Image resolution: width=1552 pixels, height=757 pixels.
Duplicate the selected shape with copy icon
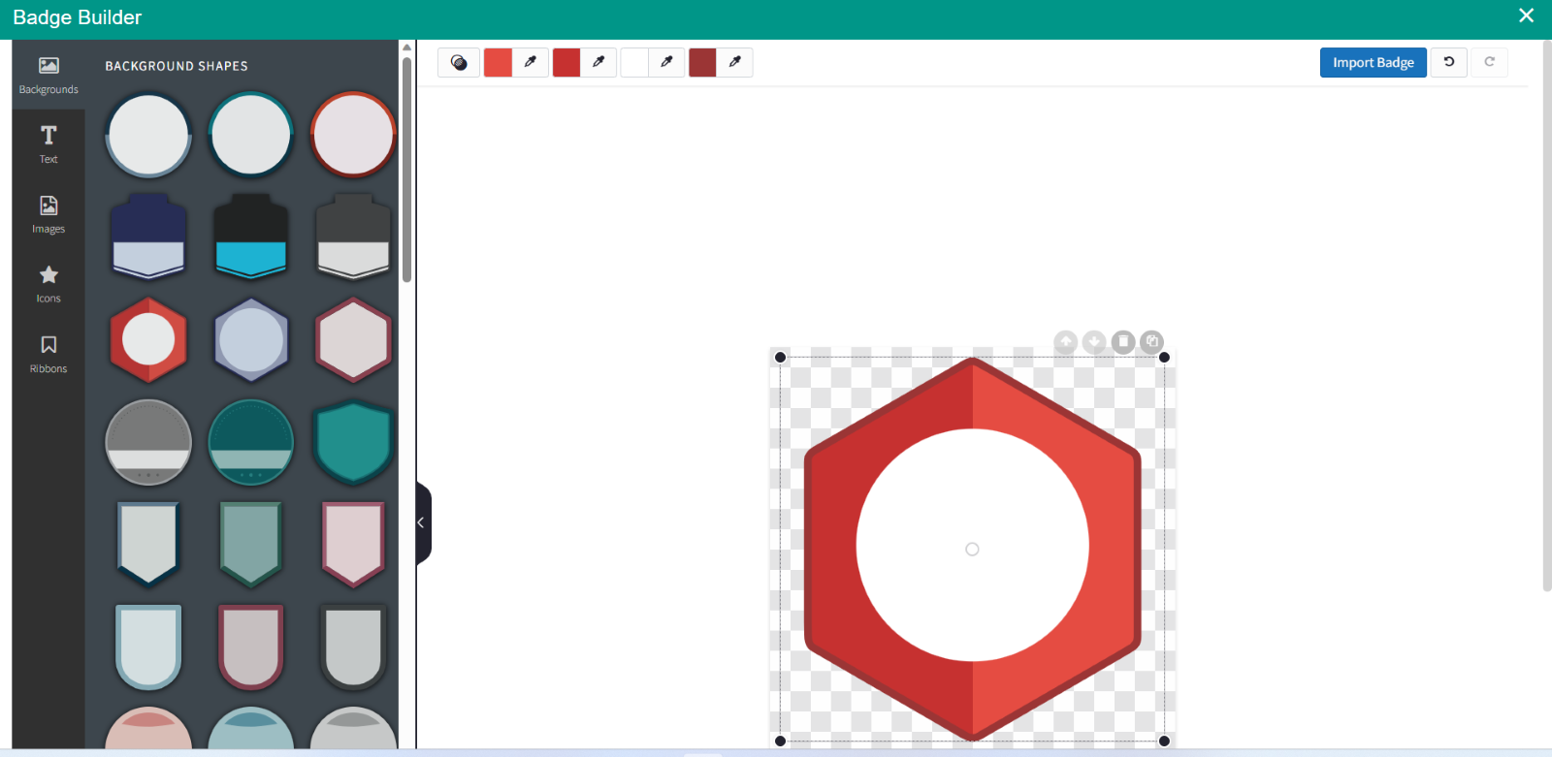click(1152, 341)
